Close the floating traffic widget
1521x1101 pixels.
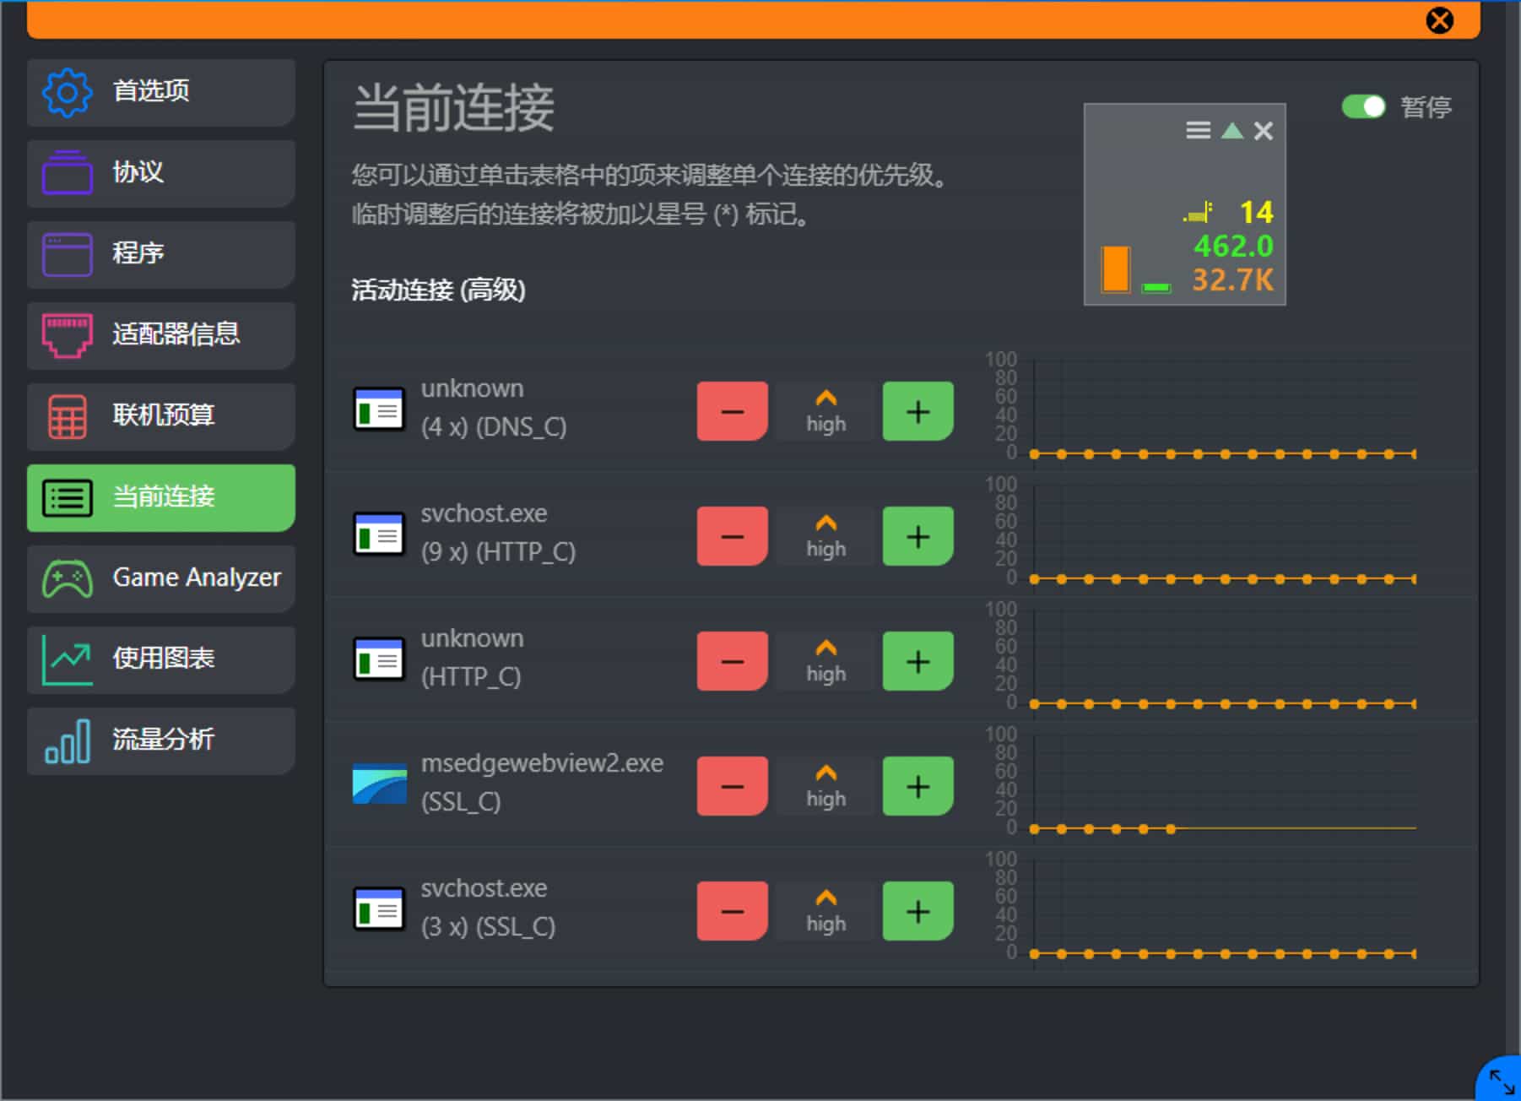(1262, 131)
